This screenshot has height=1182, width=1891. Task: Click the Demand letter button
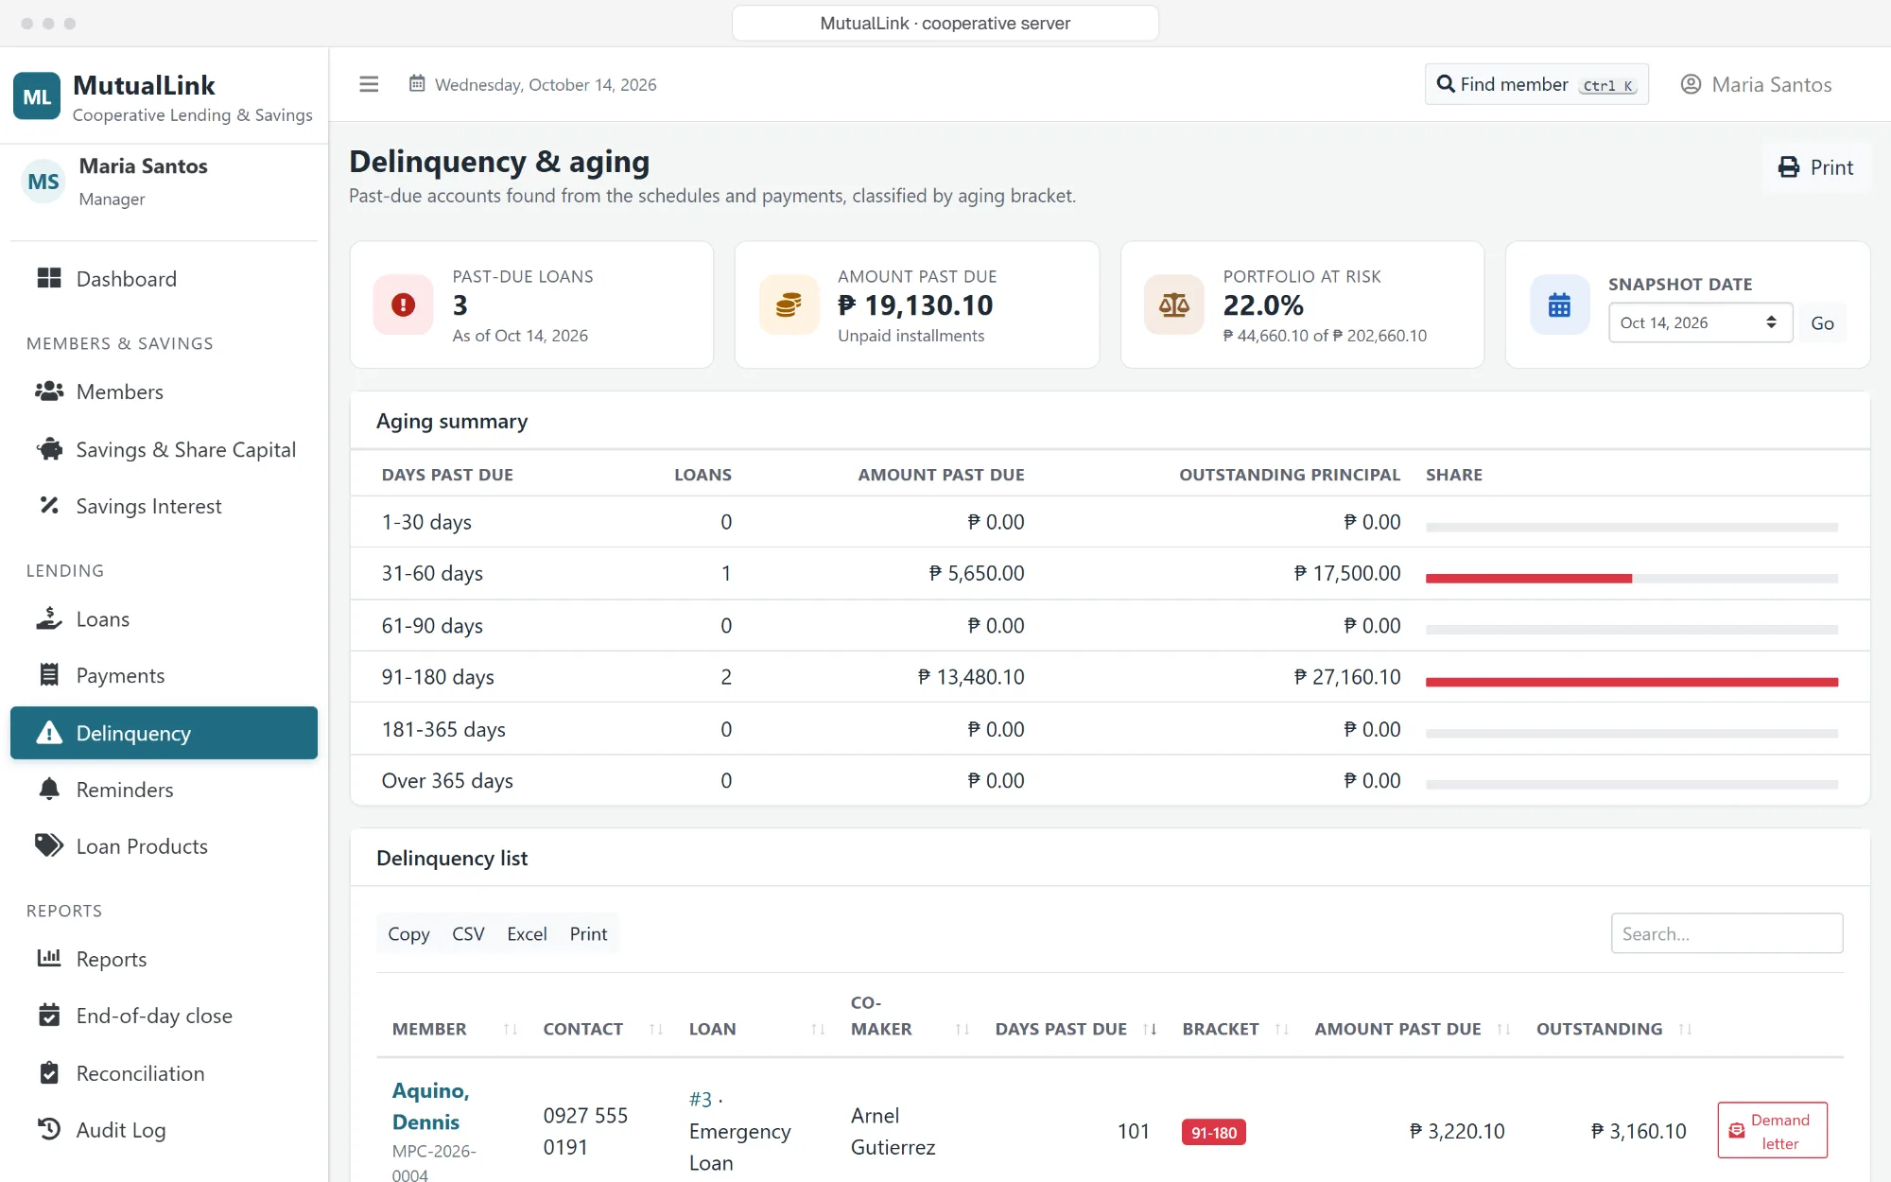[1772, 1131]
